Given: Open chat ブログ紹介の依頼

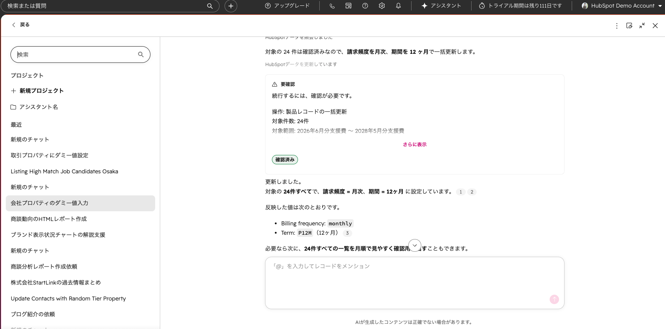Looking at the screenshot, I should [80, 314].
